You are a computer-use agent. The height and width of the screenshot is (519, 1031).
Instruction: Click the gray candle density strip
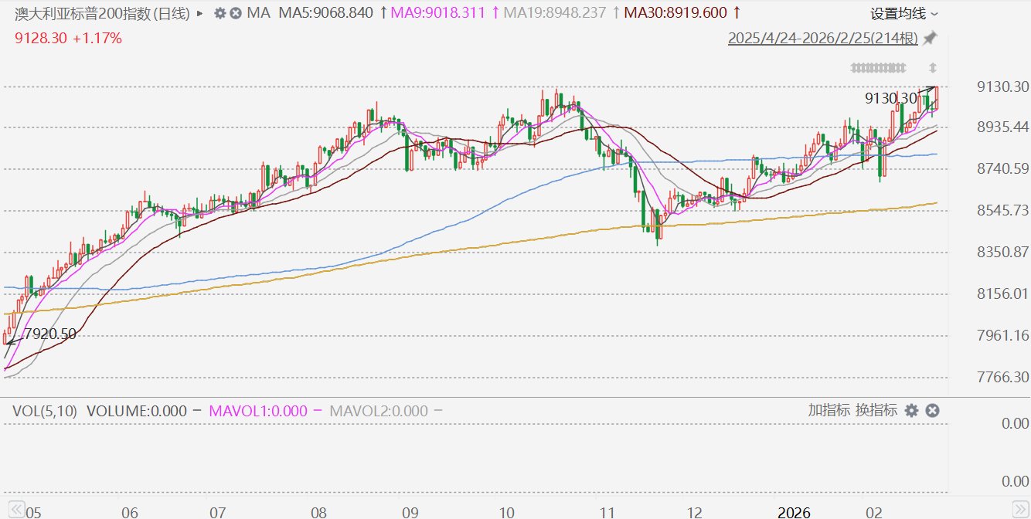pos(878,68)
